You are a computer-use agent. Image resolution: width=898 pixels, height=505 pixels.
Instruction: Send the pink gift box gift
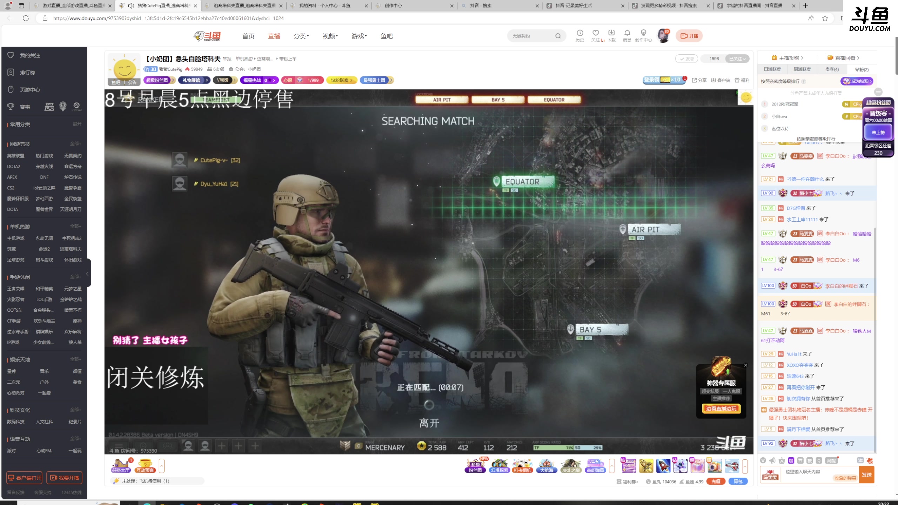click(x=697, y=466)
